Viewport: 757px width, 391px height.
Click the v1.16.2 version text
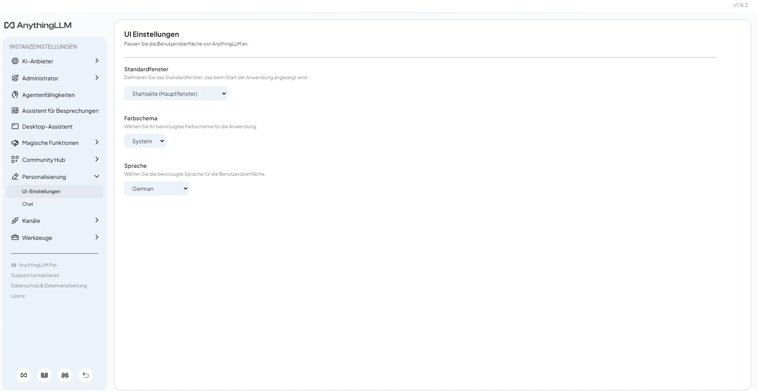point(740,5)
